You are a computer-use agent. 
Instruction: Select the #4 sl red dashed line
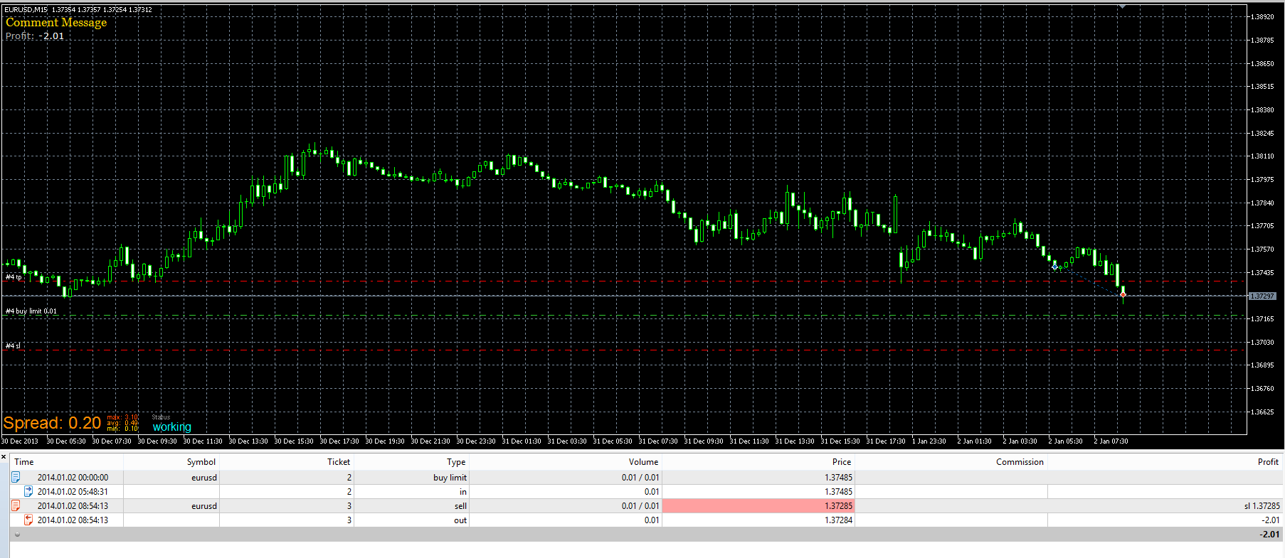coord(624,350)
